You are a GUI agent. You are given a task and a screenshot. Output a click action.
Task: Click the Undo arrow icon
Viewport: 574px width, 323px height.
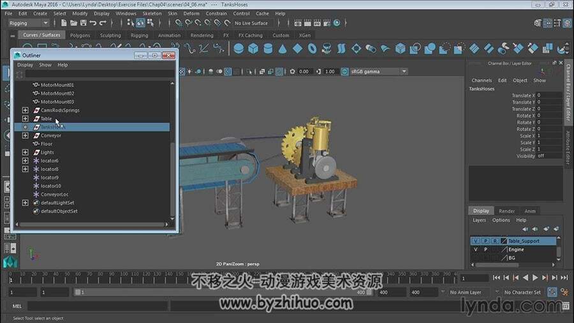(93, 23)
